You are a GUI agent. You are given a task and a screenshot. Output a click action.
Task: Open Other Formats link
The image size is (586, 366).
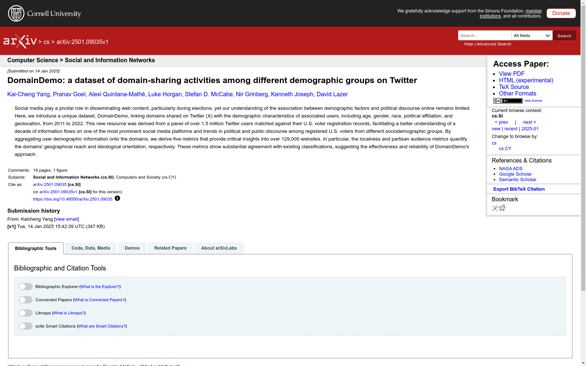(518, 94)
